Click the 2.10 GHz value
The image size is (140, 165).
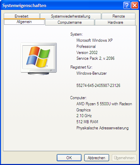(84, 116)
